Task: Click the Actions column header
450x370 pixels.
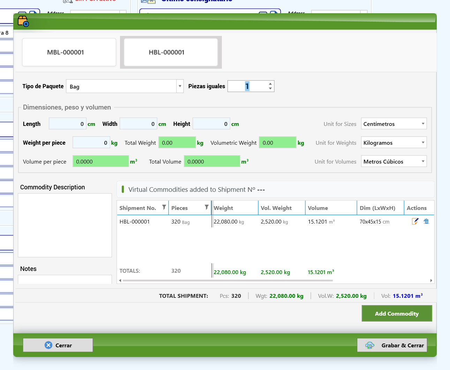Action: [x=419, y=208]
